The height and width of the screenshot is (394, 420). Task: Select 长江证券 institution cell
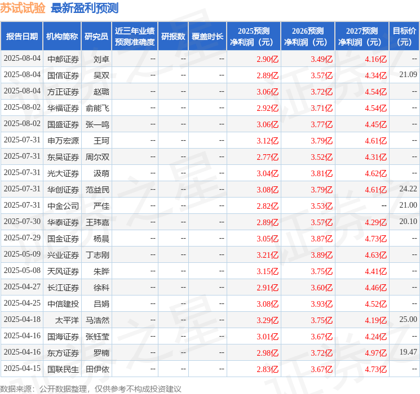63,288
